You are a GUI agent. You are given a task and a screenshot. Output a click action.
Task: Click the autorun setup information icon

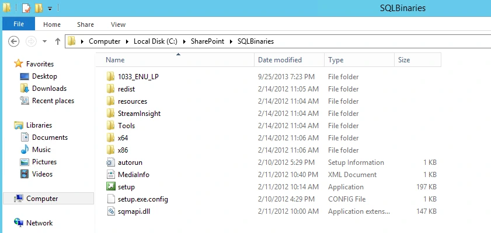111,162
